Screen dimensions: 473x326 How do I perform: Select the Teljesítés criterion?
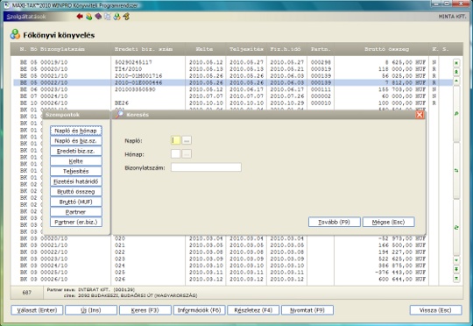[x=75, y=171]
